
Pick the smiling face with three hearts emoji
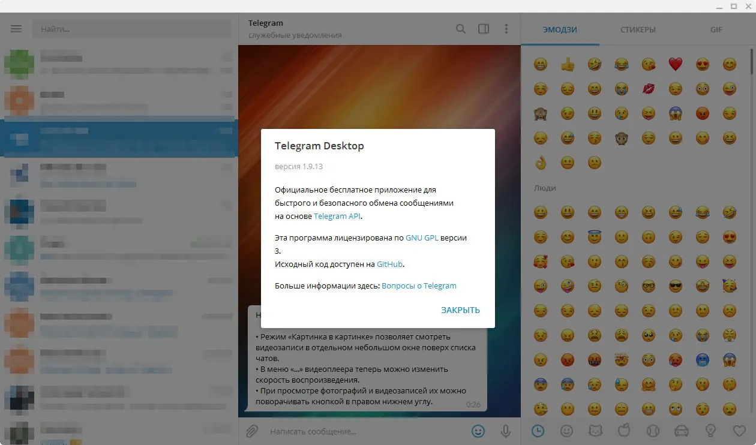coord(541,261)
